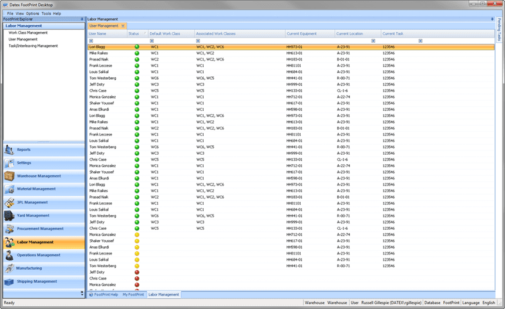Click yellow status icon for Shaker Youssef

[137, 241]
